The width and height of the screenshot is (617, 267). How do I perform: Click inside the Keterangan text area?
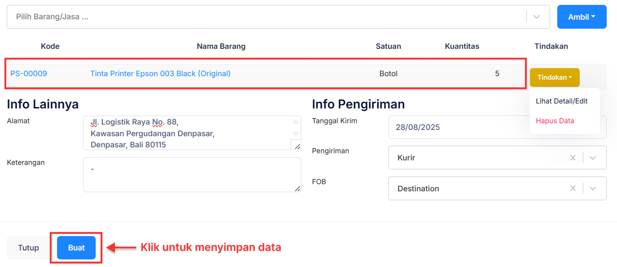189,174
